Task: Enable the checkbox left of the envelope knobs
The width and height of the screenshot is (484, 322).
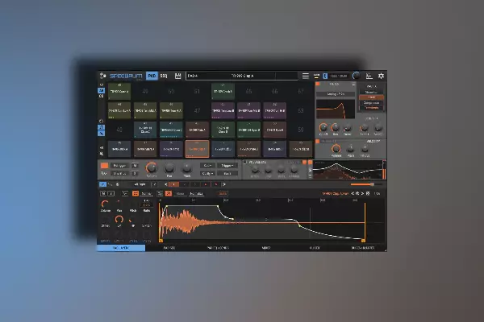Action: pos(244,162)
